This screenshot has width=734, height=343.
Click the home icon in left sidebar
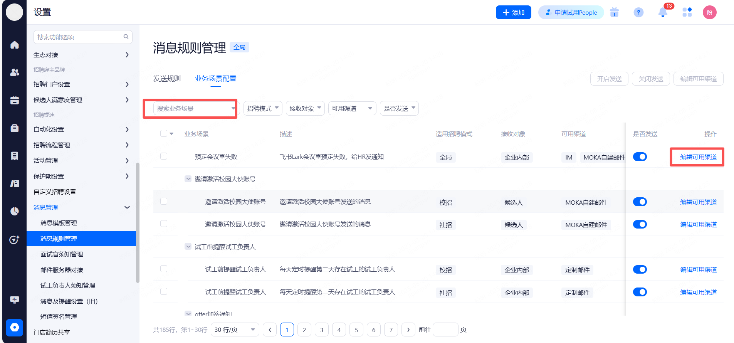15,45
